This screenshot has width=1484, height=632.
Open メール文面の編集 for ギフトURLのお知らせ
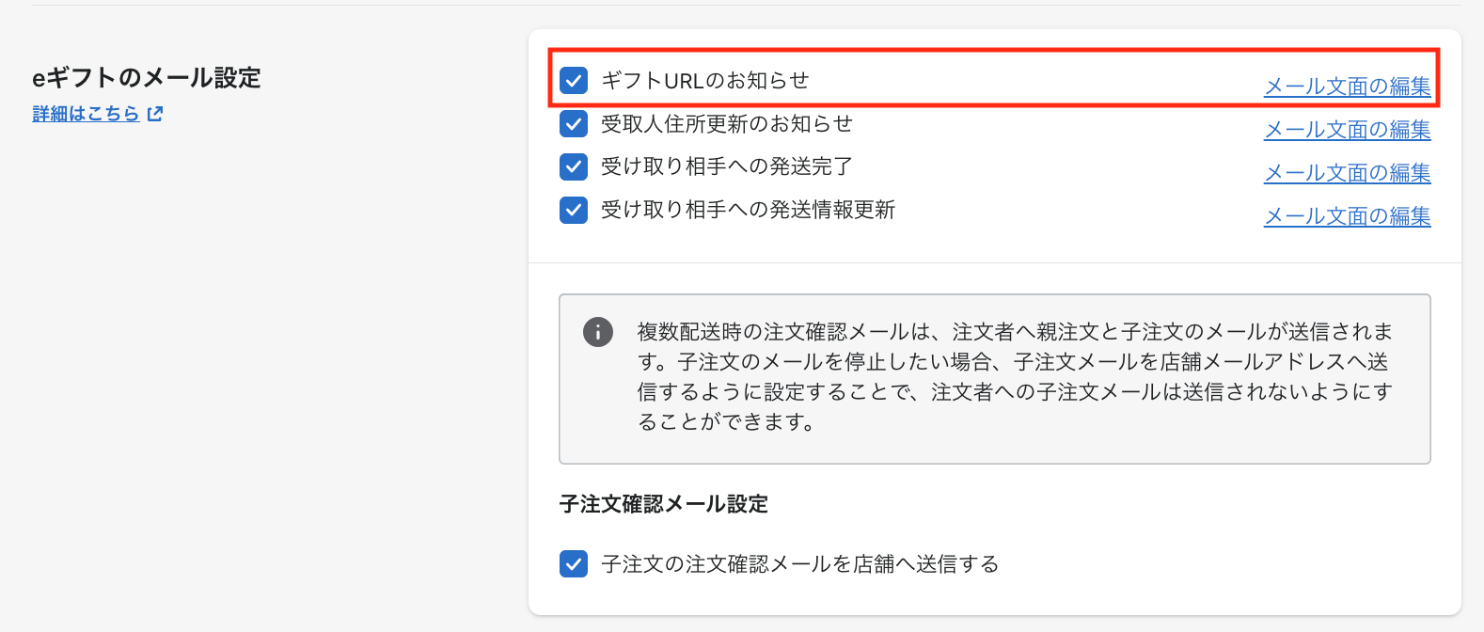point(1347,87)
